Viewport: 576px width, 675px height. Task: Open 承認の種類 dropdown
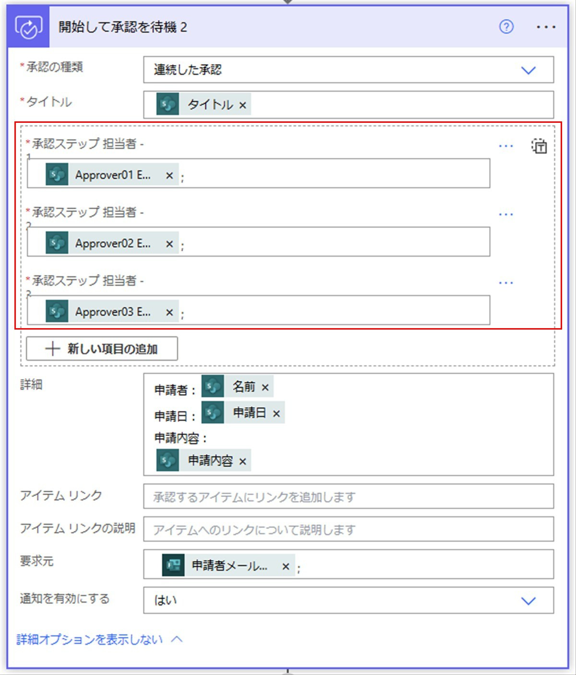528,70
